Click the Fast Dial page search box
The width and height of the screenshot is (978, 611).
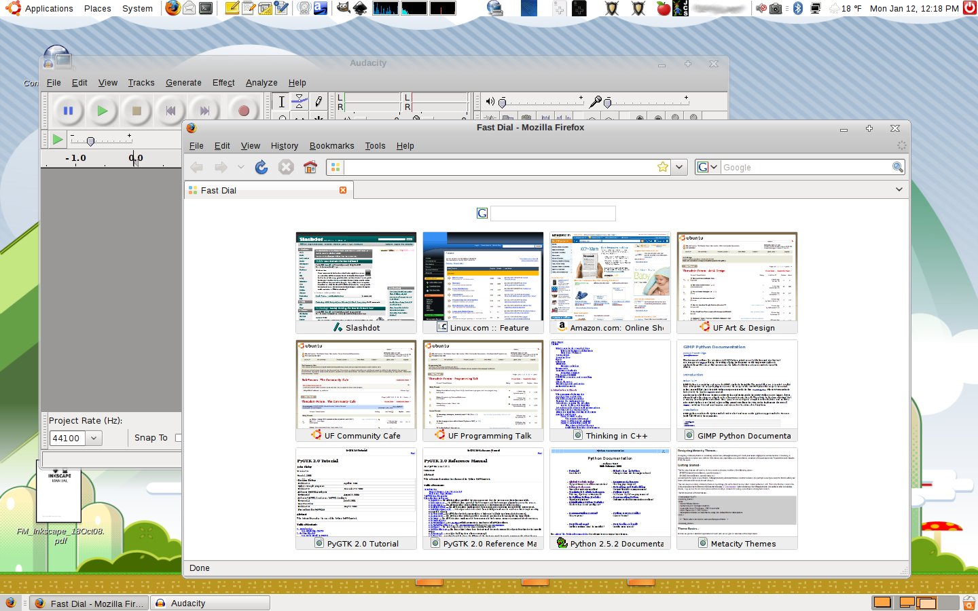click(553, 213)
